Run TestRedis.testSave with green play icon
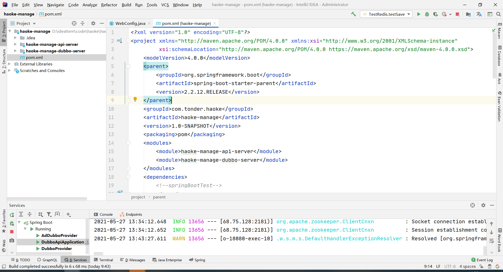This screenshot has height=272, width=503. pyautogui.click(x=419, y=14)
